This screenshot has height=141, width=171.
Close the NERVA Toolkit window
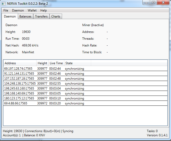pyautogui.click(x=163, y=2)
